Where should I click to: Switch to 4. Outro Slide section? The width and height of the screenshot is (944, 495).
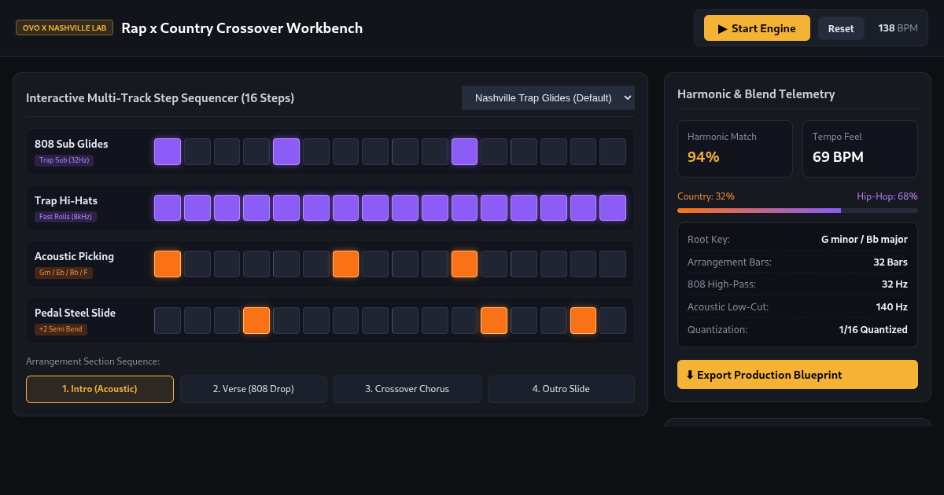[x=561, y=389]
